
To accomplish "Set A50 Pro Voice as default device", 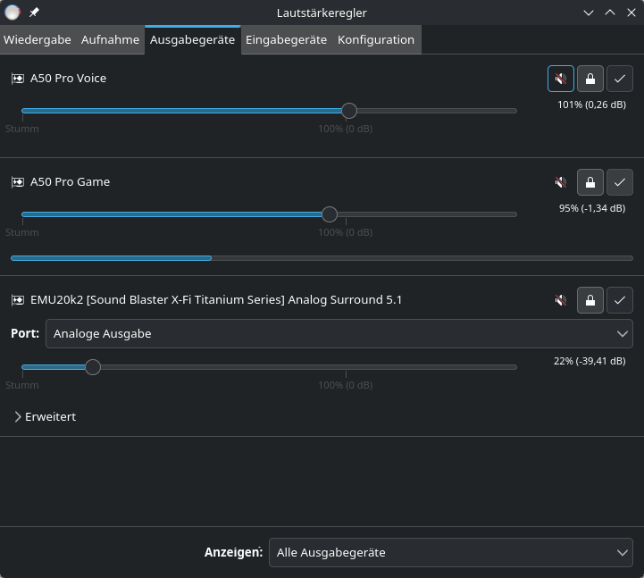I will click(620, 79).
